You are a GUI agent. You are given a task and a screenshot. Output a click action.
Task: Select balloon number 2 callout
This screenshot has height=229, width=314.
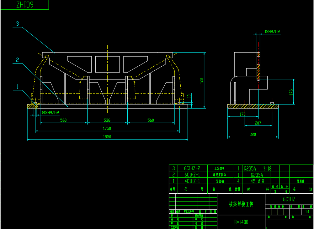pyautogui.click(x=18, y=59)
